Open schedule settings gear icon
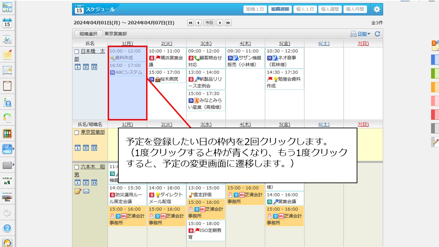Viewport: 439px width, 247px height. pyautogui.click(x=377, y=9)
